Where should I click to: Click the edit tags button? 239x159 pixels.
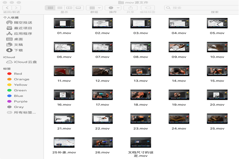point(148,8)
